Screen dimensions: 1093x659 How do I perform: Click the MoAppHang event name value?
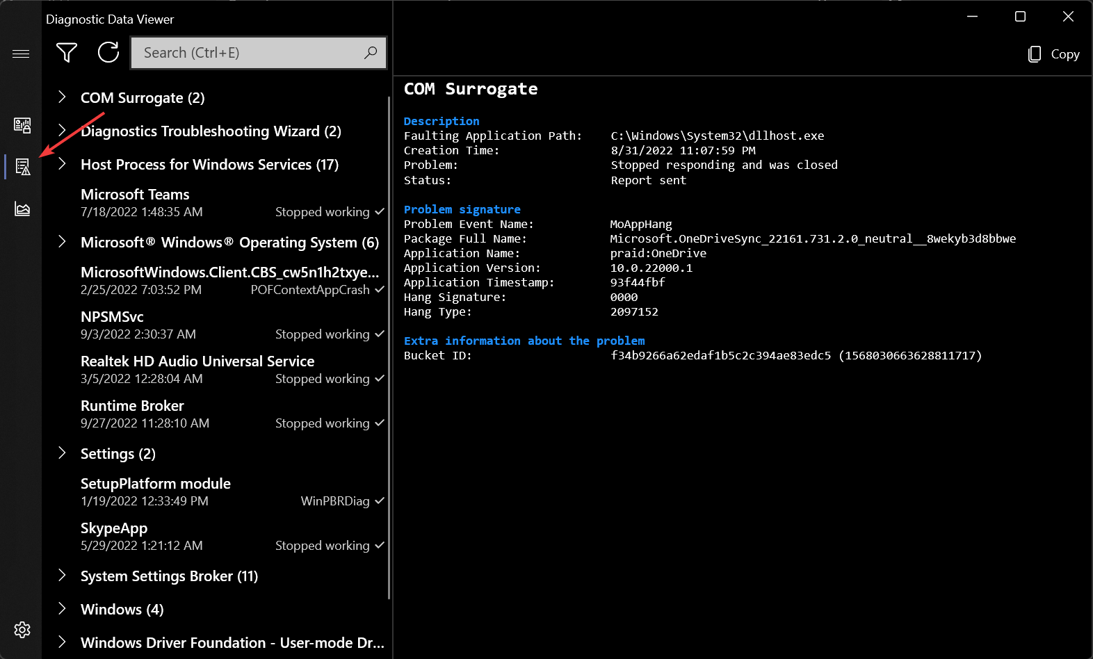click(641, 224)
